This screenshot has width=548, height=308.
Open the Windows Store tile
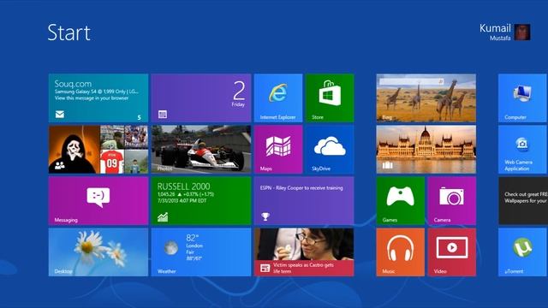(330, 98)
